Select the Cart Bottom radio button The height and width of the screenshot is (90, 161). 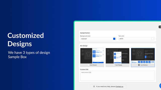(x=139, y=65)
